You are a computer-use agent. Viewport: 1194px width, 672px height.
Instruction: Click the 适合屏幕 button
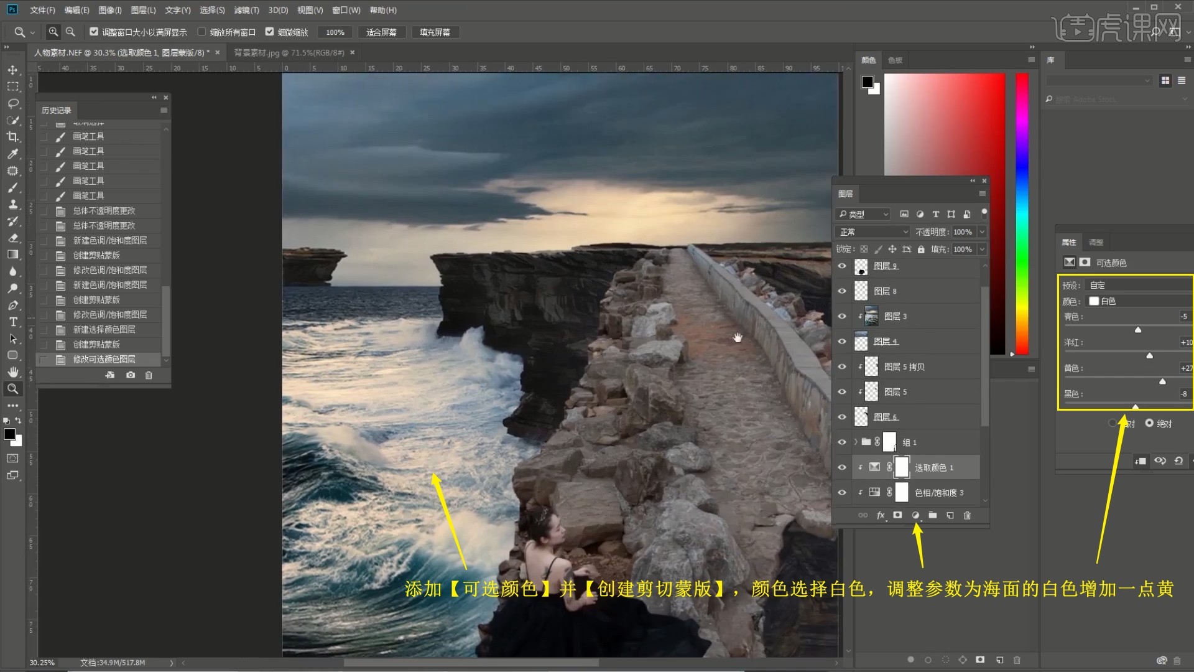381,32
